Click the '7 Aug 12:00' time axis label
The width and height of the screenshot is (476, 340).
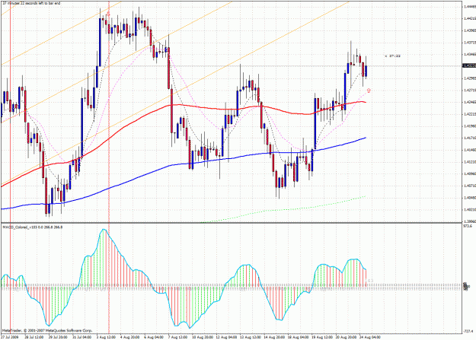tap(178, 337)
